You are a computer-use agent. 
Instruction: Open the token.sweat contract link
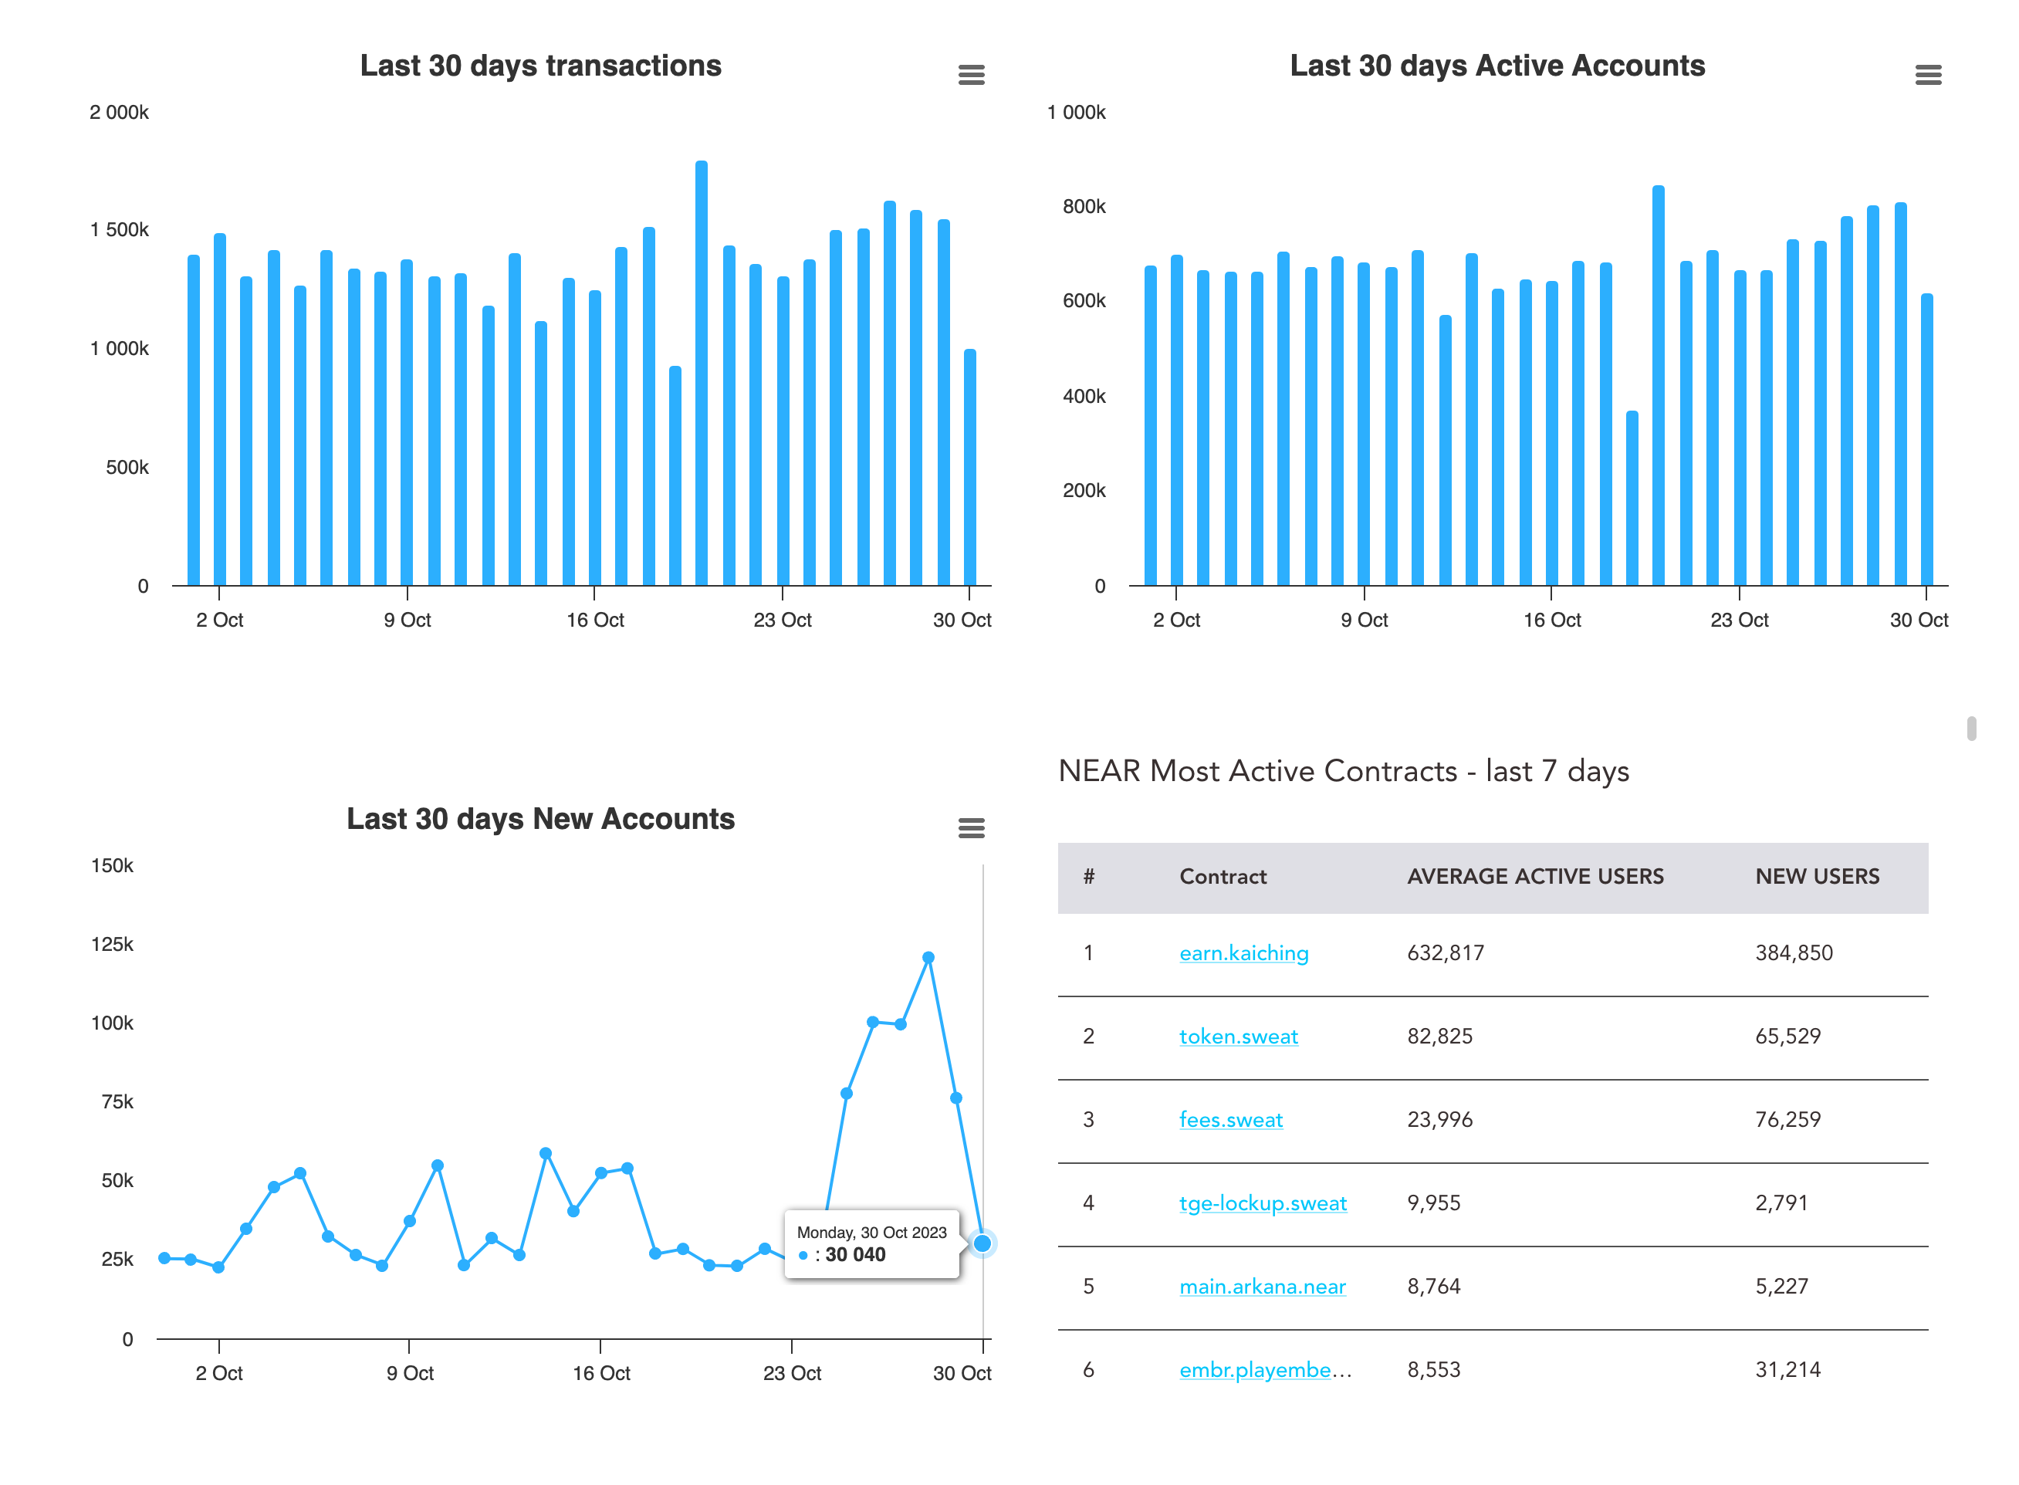1238,1037
